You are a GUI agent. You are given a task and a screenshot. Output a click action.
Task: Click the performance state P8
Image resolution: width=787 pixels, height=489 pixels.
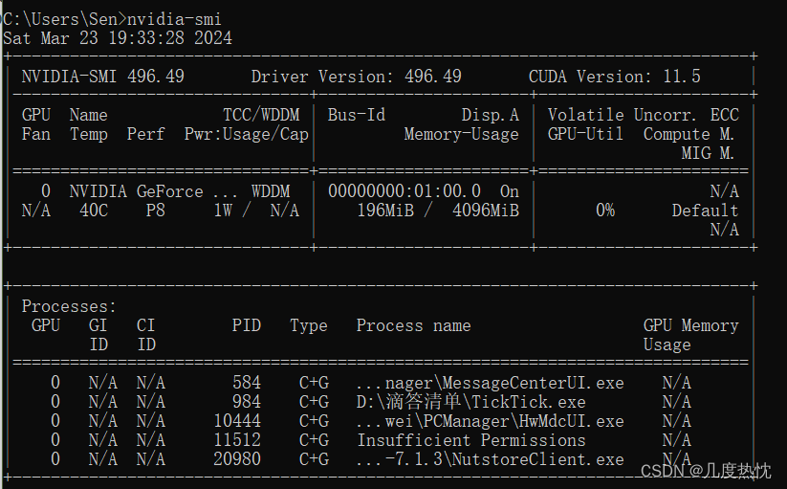[x=155, y=211]
